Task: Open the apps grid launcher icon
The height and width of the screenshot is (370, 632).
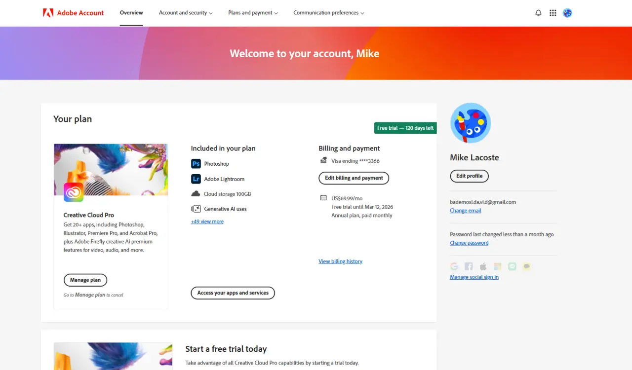Action: (x=553, y=13)
